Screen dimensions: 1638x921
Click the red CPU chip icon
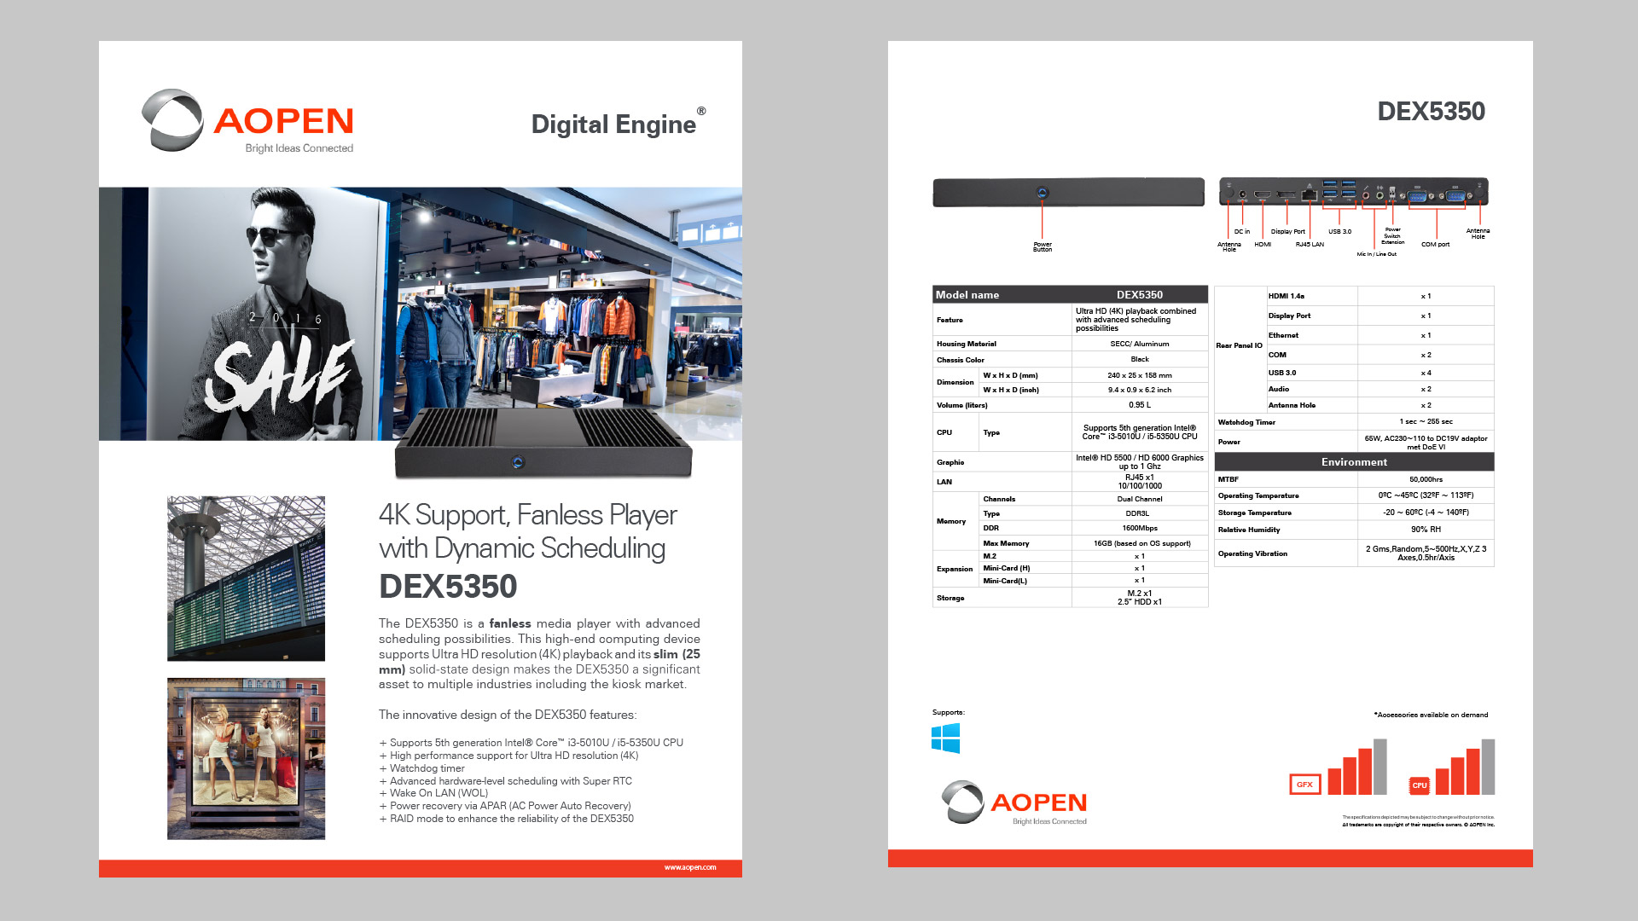(x=1420, y=785)
